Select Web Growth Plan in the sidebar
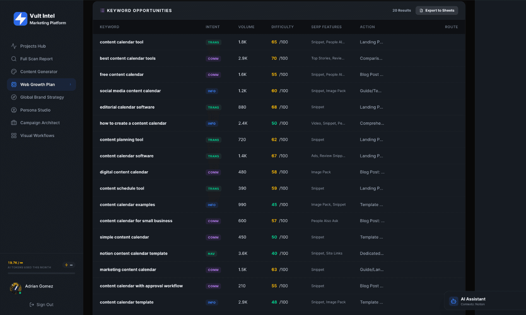 37,84
